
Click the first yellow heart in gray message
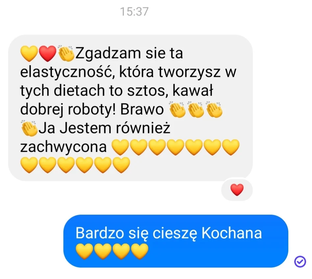pos(29,54)
